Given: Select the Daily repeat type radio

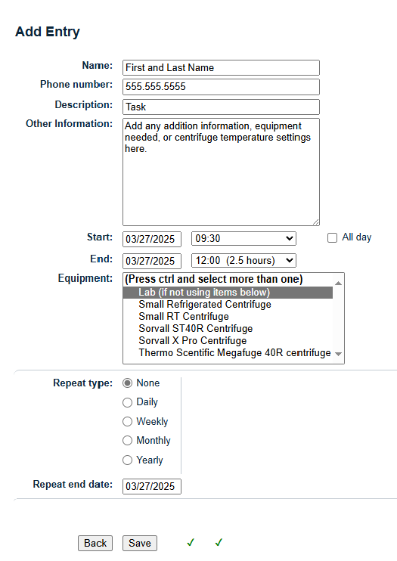Looking at the screenshot, I should pos(128,402).
